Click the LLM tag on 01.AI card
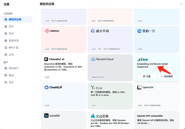Image resolution: width=185 pixels, height=129 pixels. tap(94, 105)
